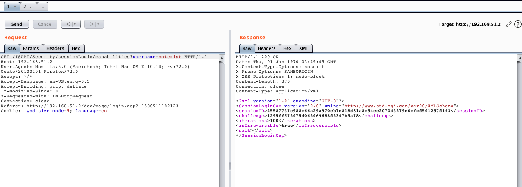Image resolution: width=522 pixels, height=187 pixels.
Task: Click the Date response header line
Action: click(x=286, y=62)
